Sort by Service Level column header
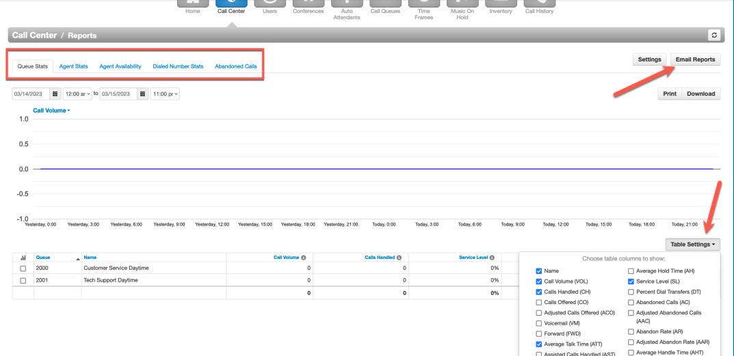 pyautogui.click(x=474, y=258)
